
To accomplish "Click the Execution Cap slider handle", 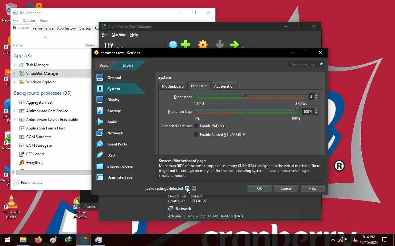I will pos(297,109).
